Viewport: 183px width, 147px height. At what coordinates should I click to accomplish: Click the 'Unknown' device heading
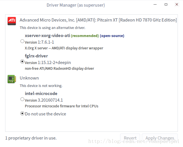point(29,78)
